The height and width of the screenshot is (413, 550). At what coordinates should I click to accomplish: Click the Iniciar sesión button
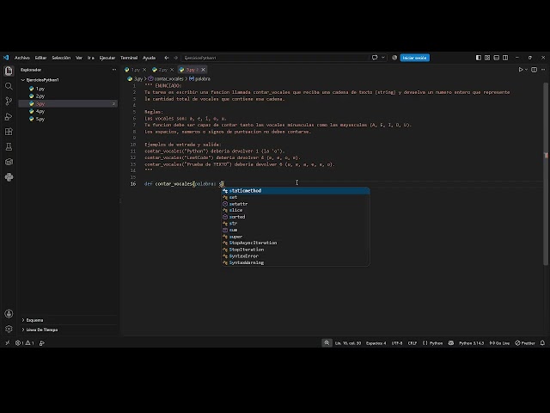414,58
